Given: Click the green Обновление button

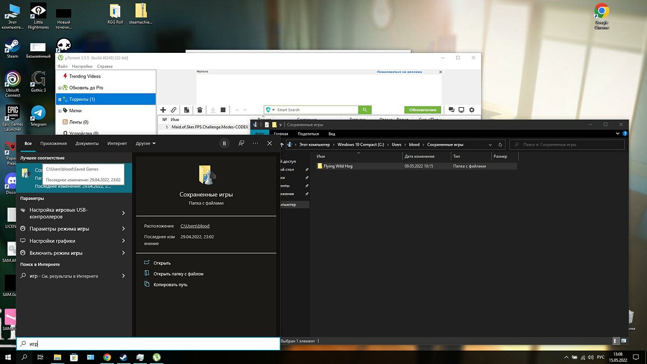Looking at the screenshot, I should pyautogui.click(x=422, y=110).
